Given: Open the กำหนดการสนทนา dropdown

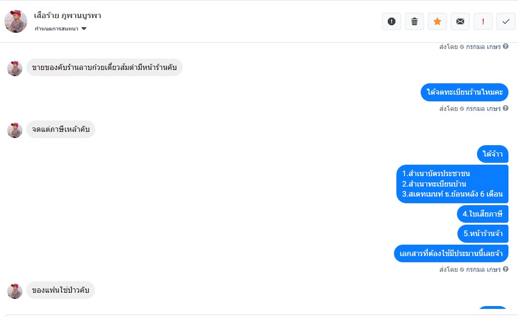Looking at the screenshot, I should tap(57, 29).
